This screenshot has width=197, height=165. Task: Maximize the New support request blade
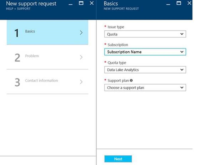tap(81, 3)
